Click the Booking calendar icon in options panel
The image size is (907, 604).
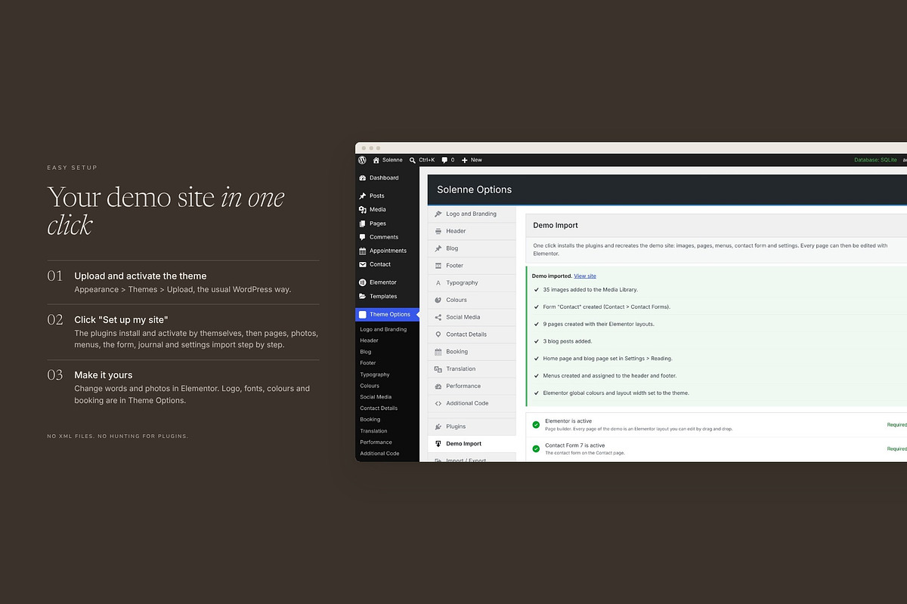point(438,352)
